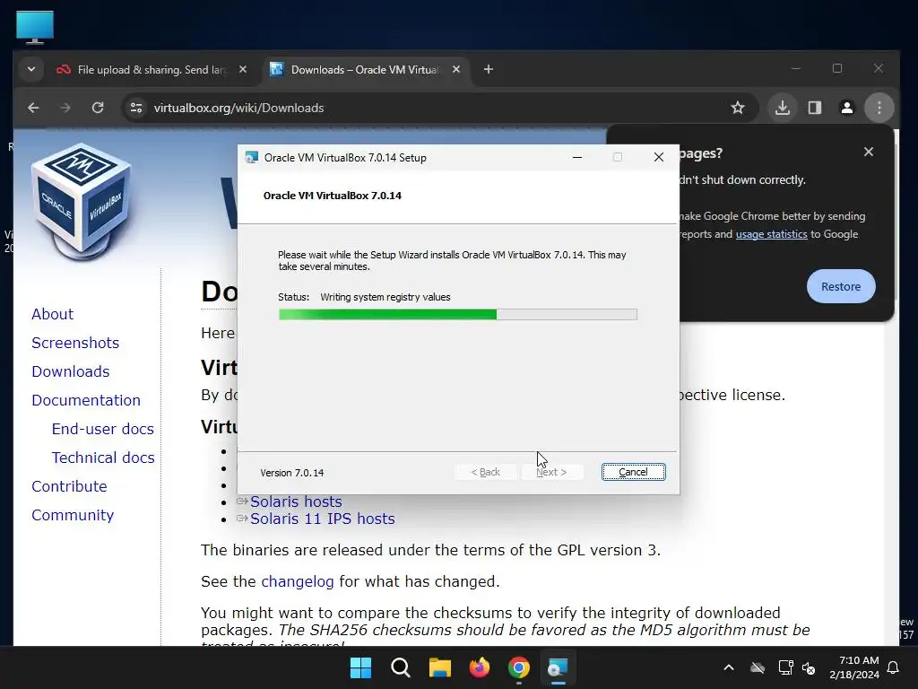
Task: Bookmark this page with the star
Action: pos(738,108)
